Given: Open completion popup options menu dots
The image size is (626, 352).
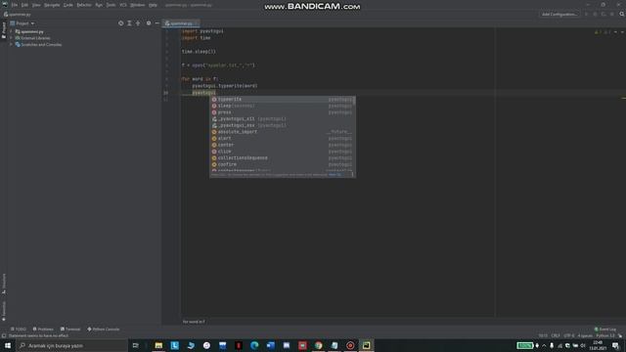Looking at the screenshot, I should tap(352, 174).
